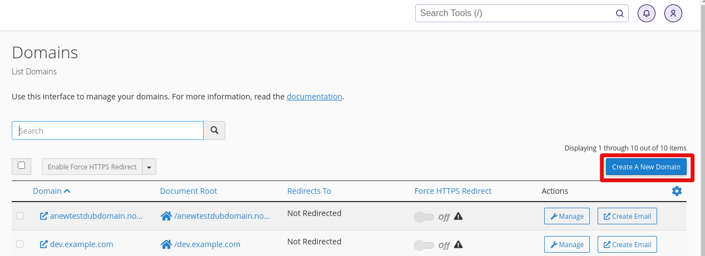Image resolution: width=705 pixels, height=256 pixels.
Task: Click warning triangle in anewtestdubdomain row
Action: click(458, 216)
